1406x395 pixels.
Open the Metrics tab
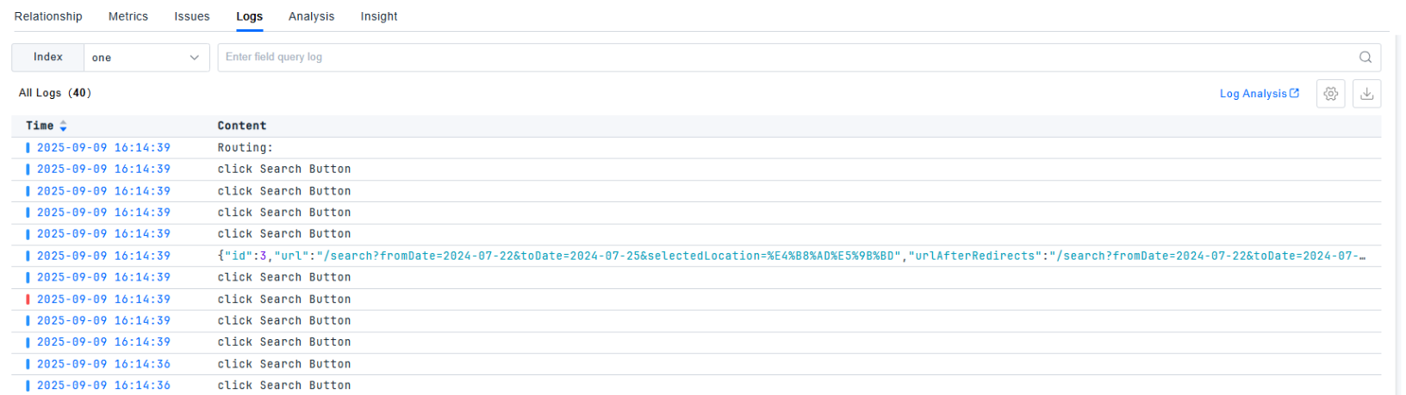pyautogui.click(x=128, y=16)
